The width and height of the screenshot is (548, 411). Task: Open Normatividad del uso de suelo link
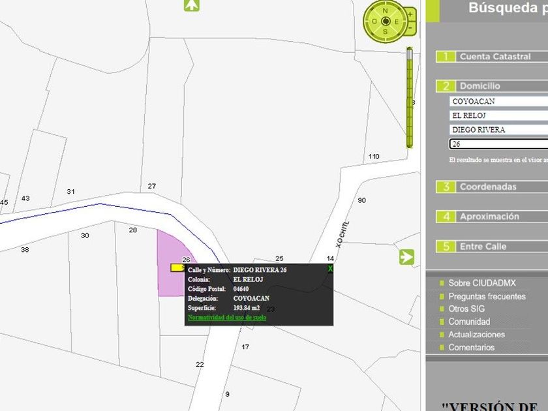pyautogui.click(x=226, y=318)
